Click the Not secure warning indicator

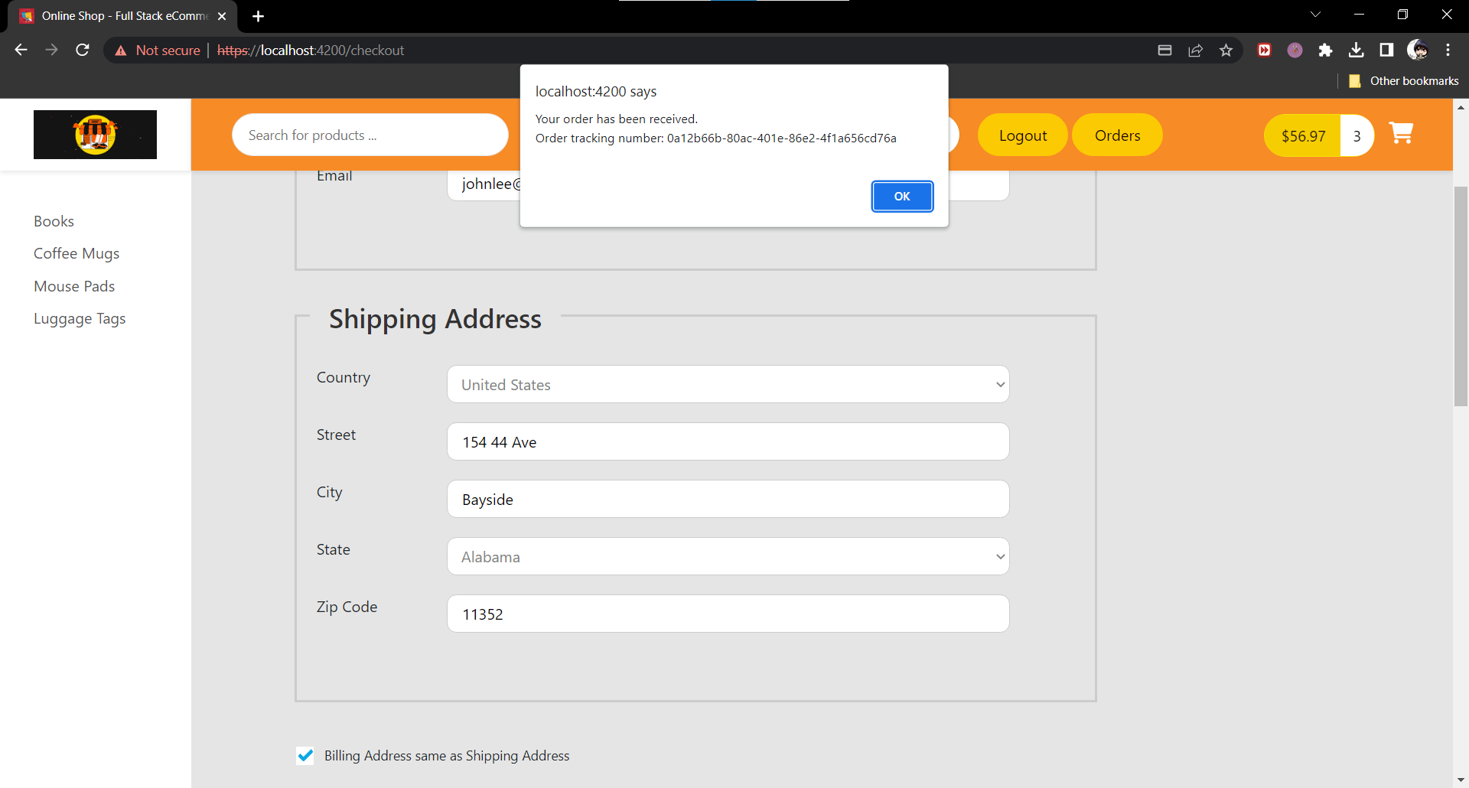pos(158,50)
